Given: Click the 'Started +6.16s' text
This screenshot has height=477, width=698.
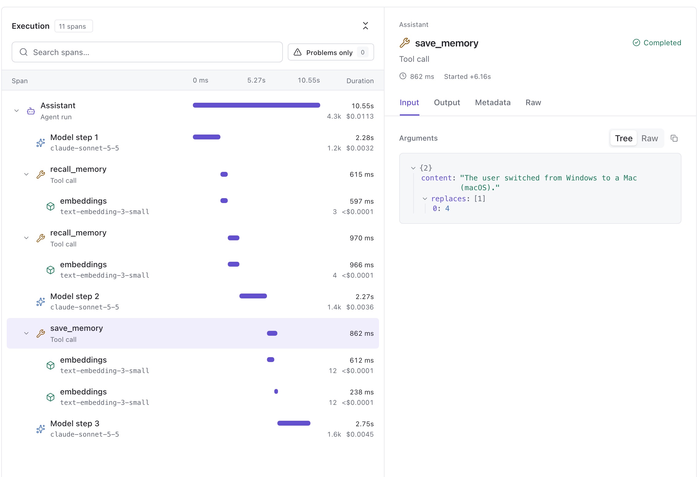Looking at the screenshot, I should [467, 76].
